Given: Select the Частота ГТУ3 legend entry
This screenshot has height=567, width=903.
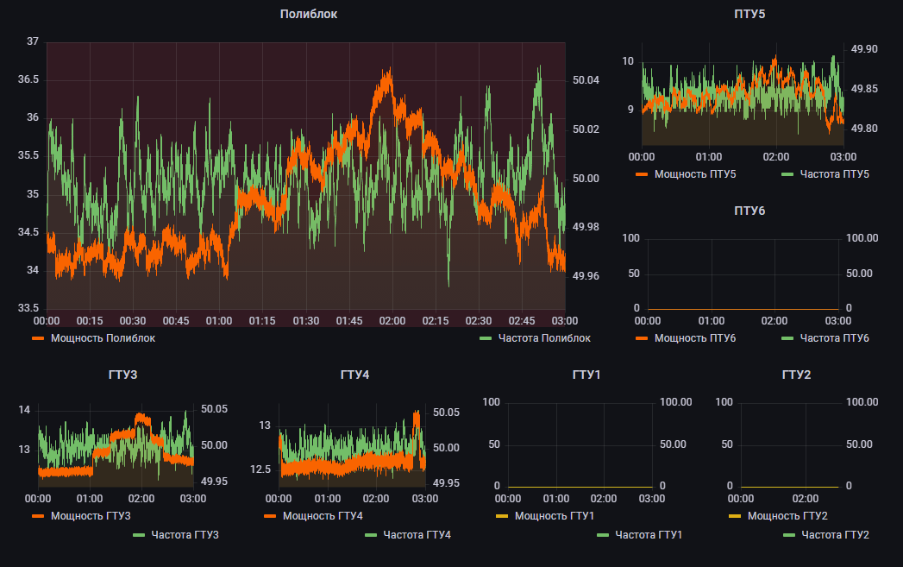Looking at the screenshot, I should (185, 535).
